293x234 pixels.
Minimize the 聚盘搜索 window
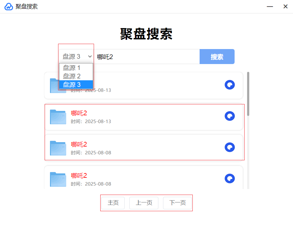(270, 7)
